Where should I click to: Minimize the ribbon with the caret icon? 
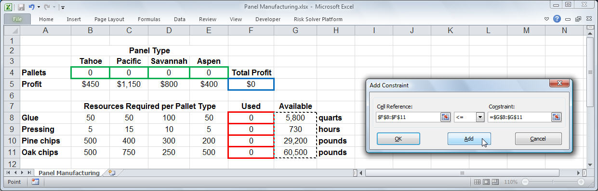click(x=547, y=19)
